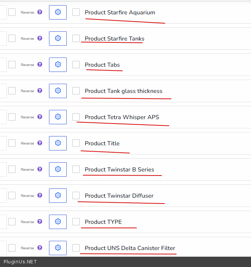
Task: Toggle Reverse checkbox for Product Tetra Whisper APS
Action: [12, 117]
